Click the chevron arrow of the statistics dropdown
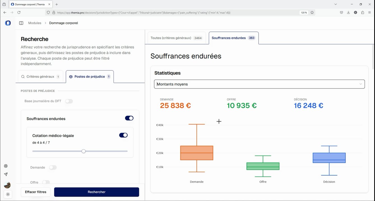Screen dimensions: 375x201 pos(360,84)
